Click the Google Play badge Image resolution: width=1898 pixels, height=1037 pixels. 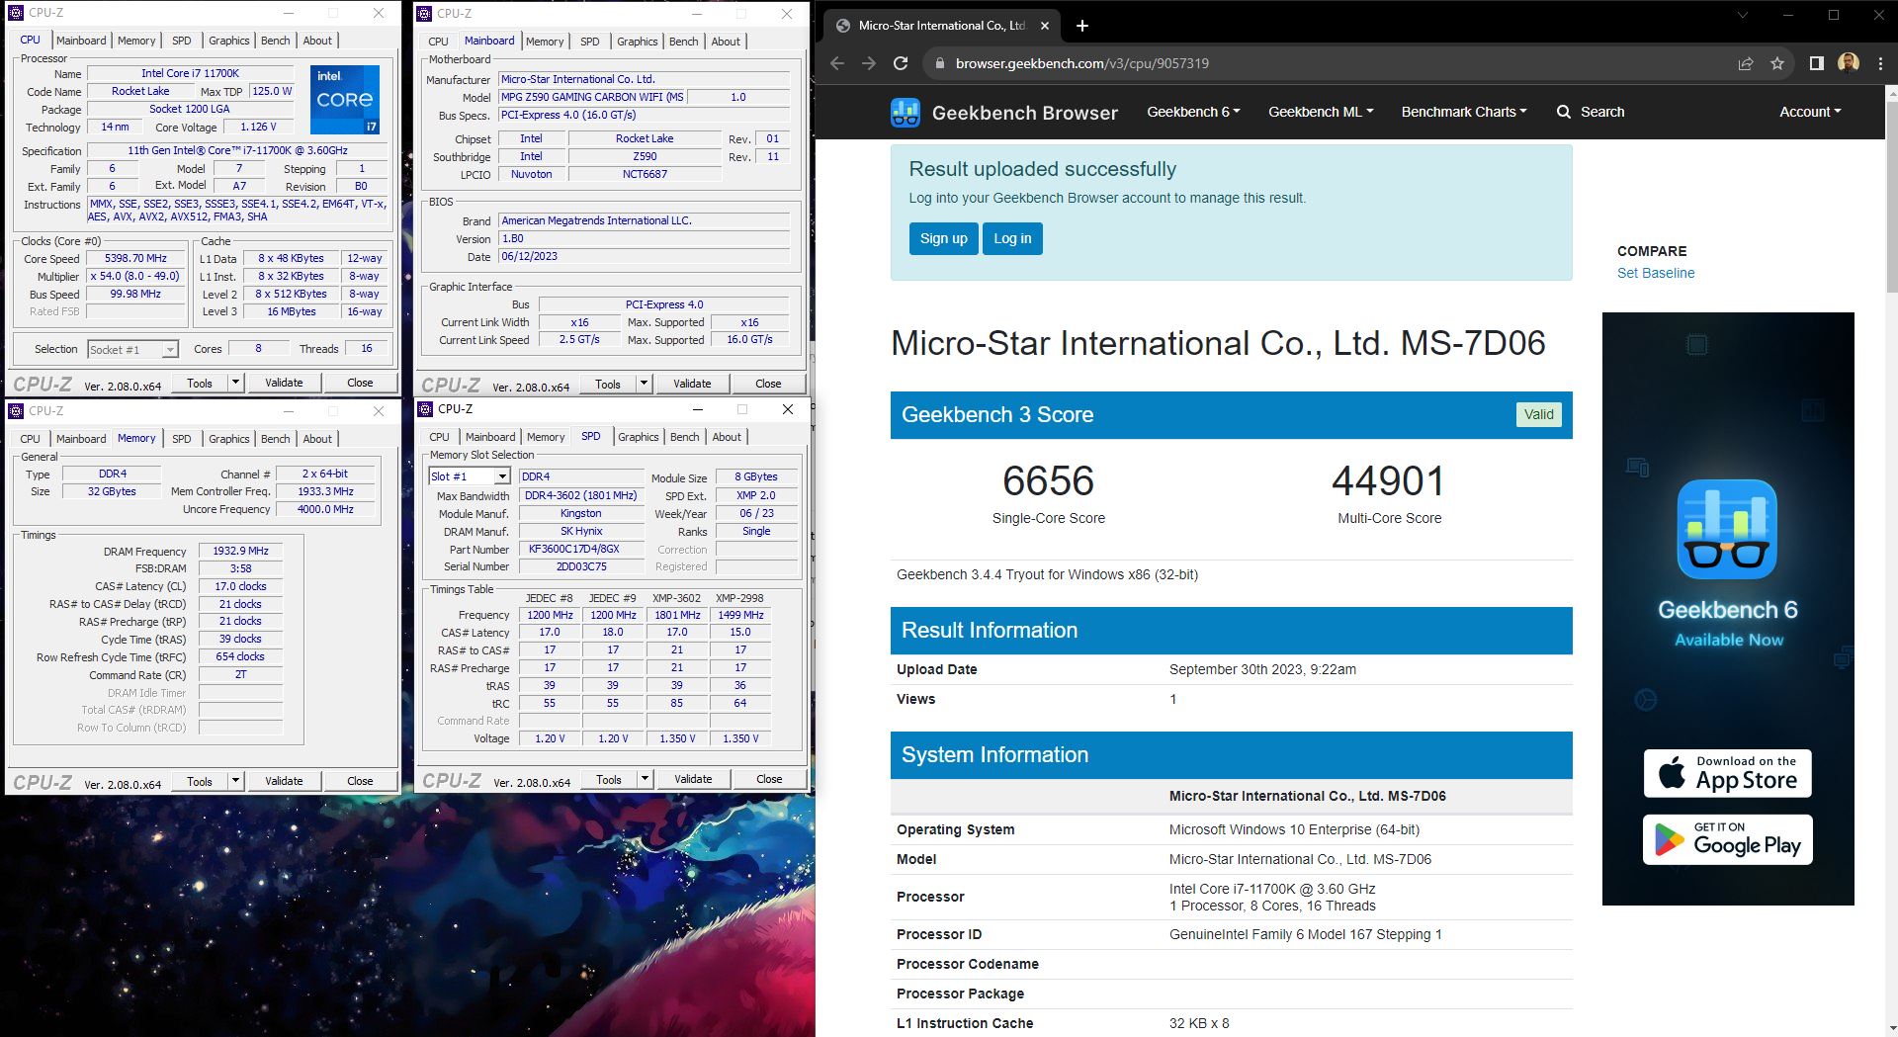(x=1727, y=840)
